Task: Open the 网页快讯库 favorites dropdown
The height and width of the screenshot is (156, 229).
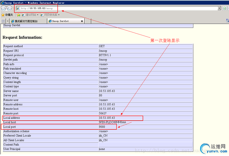Action: 50,15
